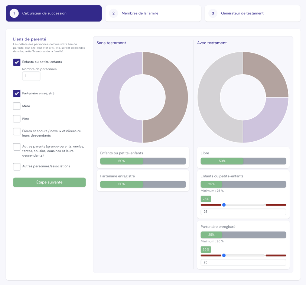
Task: Click the Nombre de personnes input field
Action: 31,76
